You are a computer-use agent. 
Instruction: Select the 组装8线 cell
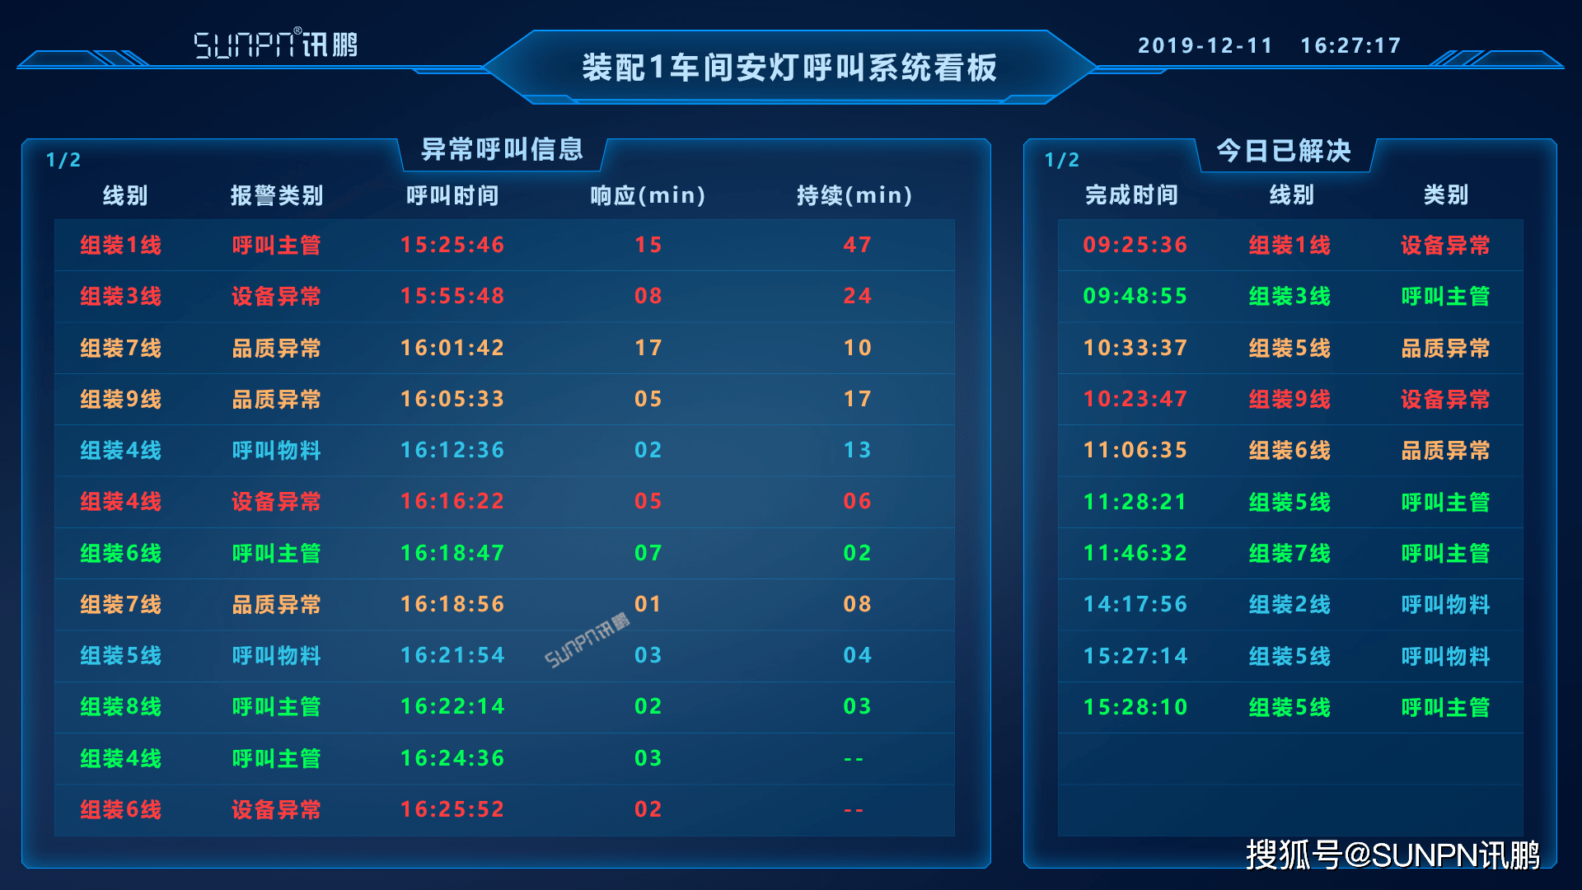121,706
